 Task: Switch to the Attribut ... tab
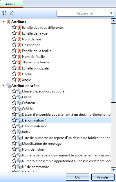tap(12, 4)
